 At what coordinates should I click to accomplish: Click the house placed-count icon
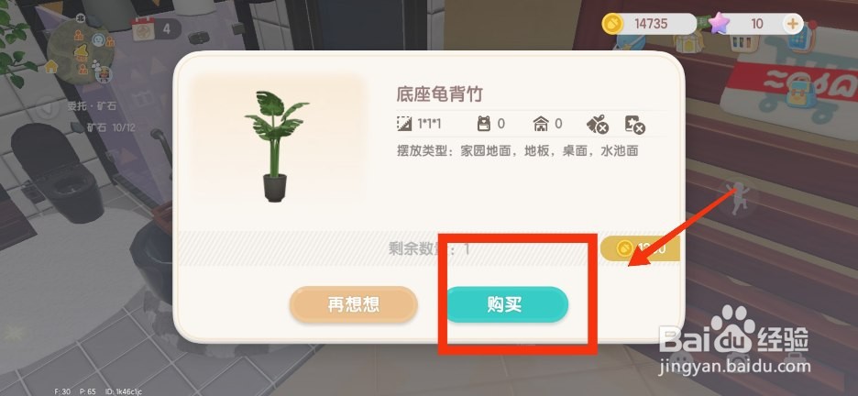click(541, 124)
